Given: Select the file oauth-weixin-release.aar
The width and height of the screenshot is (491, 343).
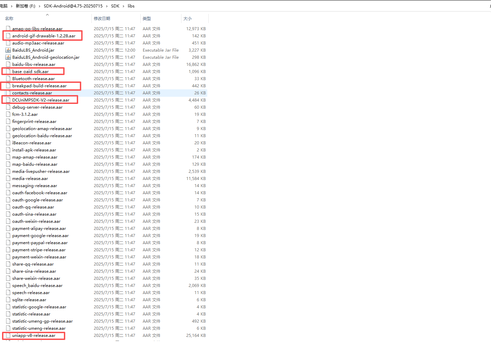Looking at the screenshot, I should pyautogui.click(x=36, y=221).
